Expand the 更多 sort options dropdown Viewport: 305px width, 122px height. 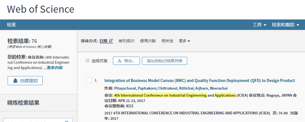tap(184, 41)
